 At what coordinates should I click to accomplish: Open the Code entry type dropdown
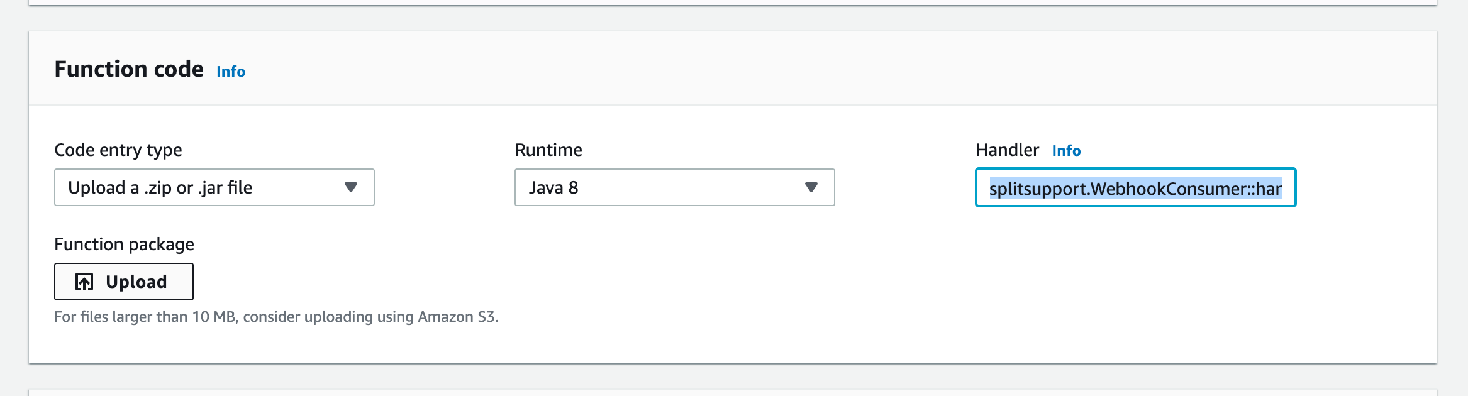pyautogui.click(x=214, y=187)
